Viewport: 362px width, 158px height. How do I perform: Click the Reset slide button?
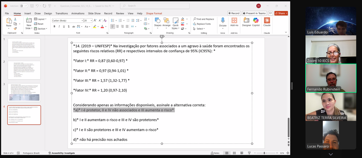[x=39, y=24]
